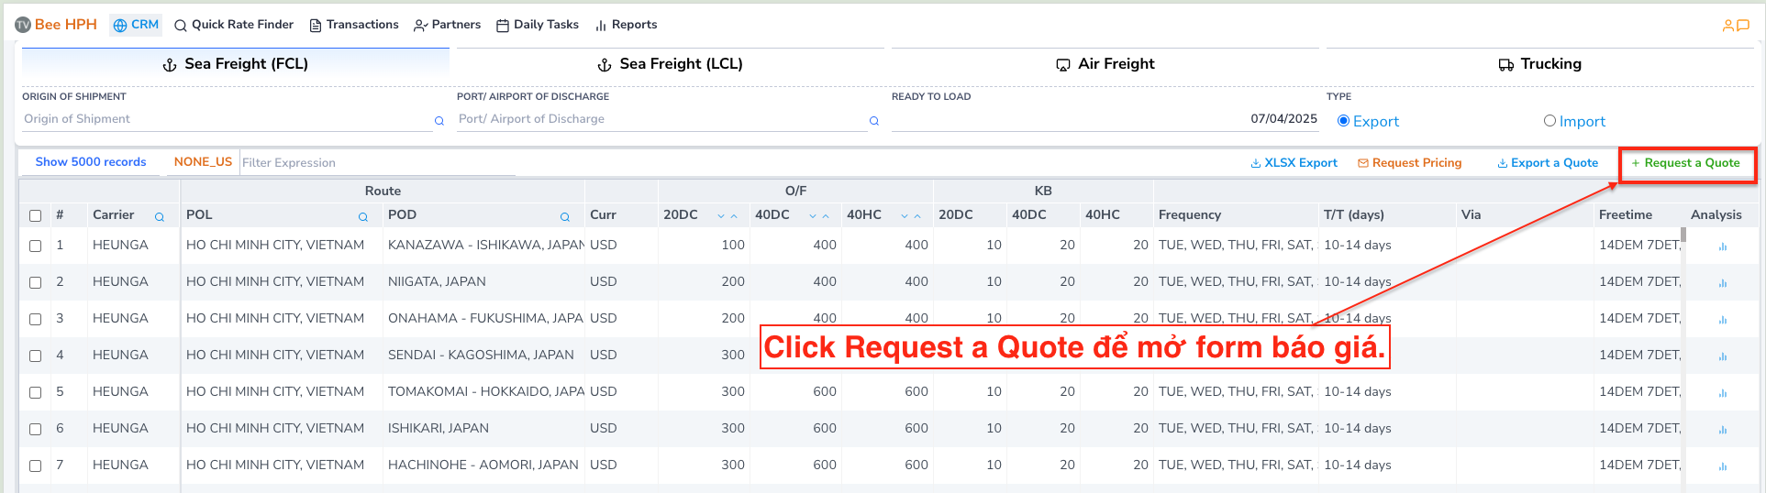Image resolution: width=1766 pixels, height=493 pixels.
Task: Toggle the select-all checkbox in table header
Action: 35,215
